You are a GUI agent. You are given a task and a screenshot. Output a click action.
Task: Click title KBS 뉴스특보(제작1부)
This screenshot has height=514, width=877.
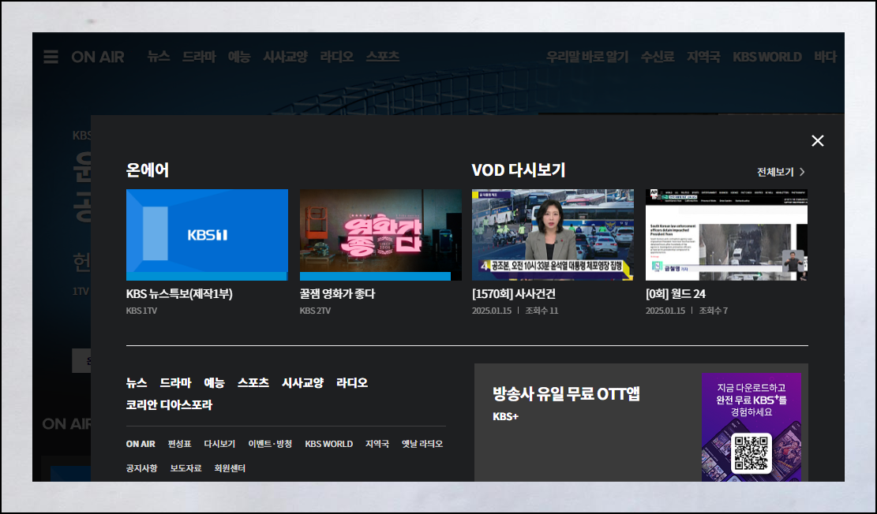[x=179, y=294]
